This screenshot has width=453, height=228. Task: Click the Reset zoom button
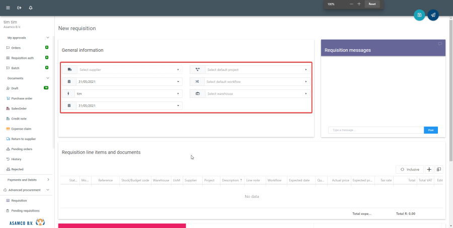[372, 4]
